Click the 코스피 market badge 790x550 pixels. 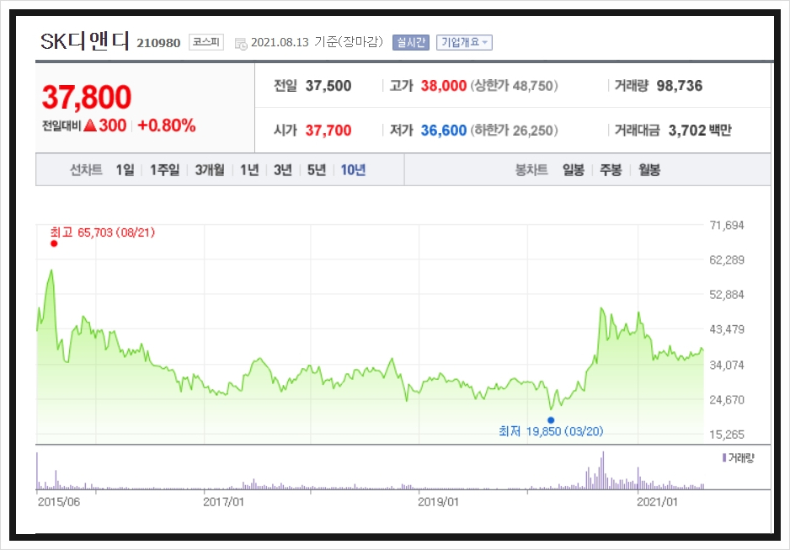[206, 42]
